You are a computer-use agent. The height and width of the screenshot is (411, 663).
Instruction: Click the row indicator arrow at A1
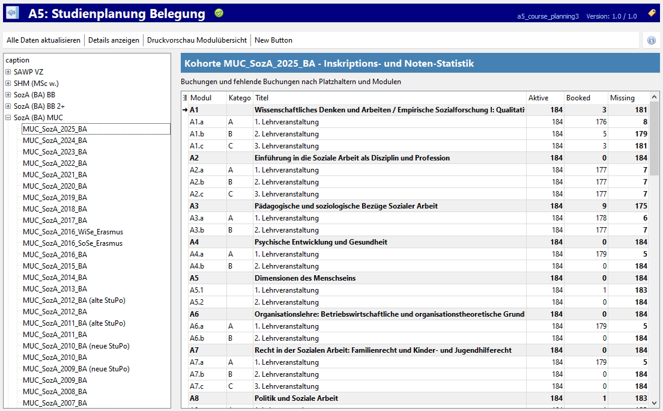185,110
